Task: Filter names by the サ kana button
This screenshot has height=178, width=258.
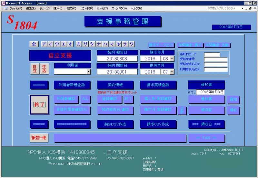Action: pos(86,44)
